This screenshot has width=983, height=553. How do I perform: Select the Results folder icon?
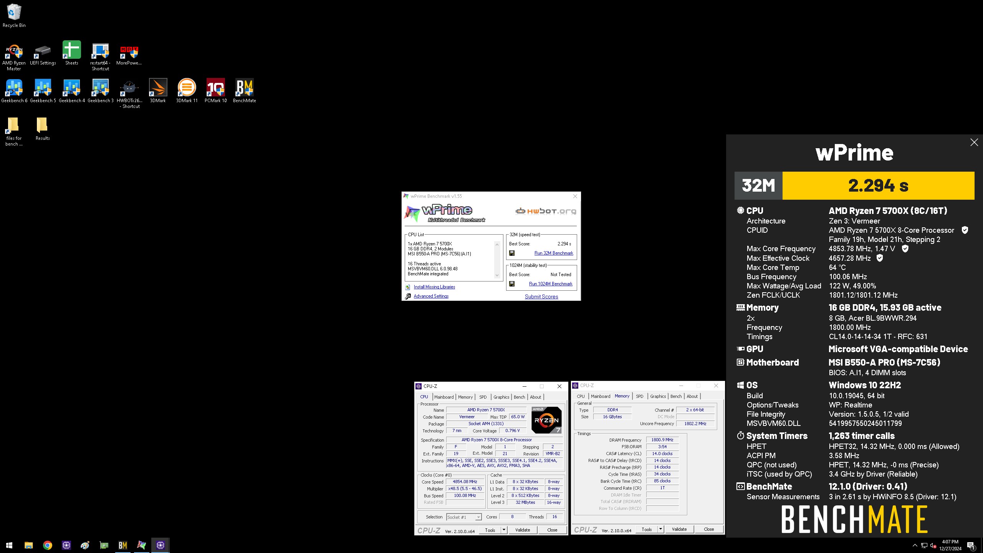point(43,129)
